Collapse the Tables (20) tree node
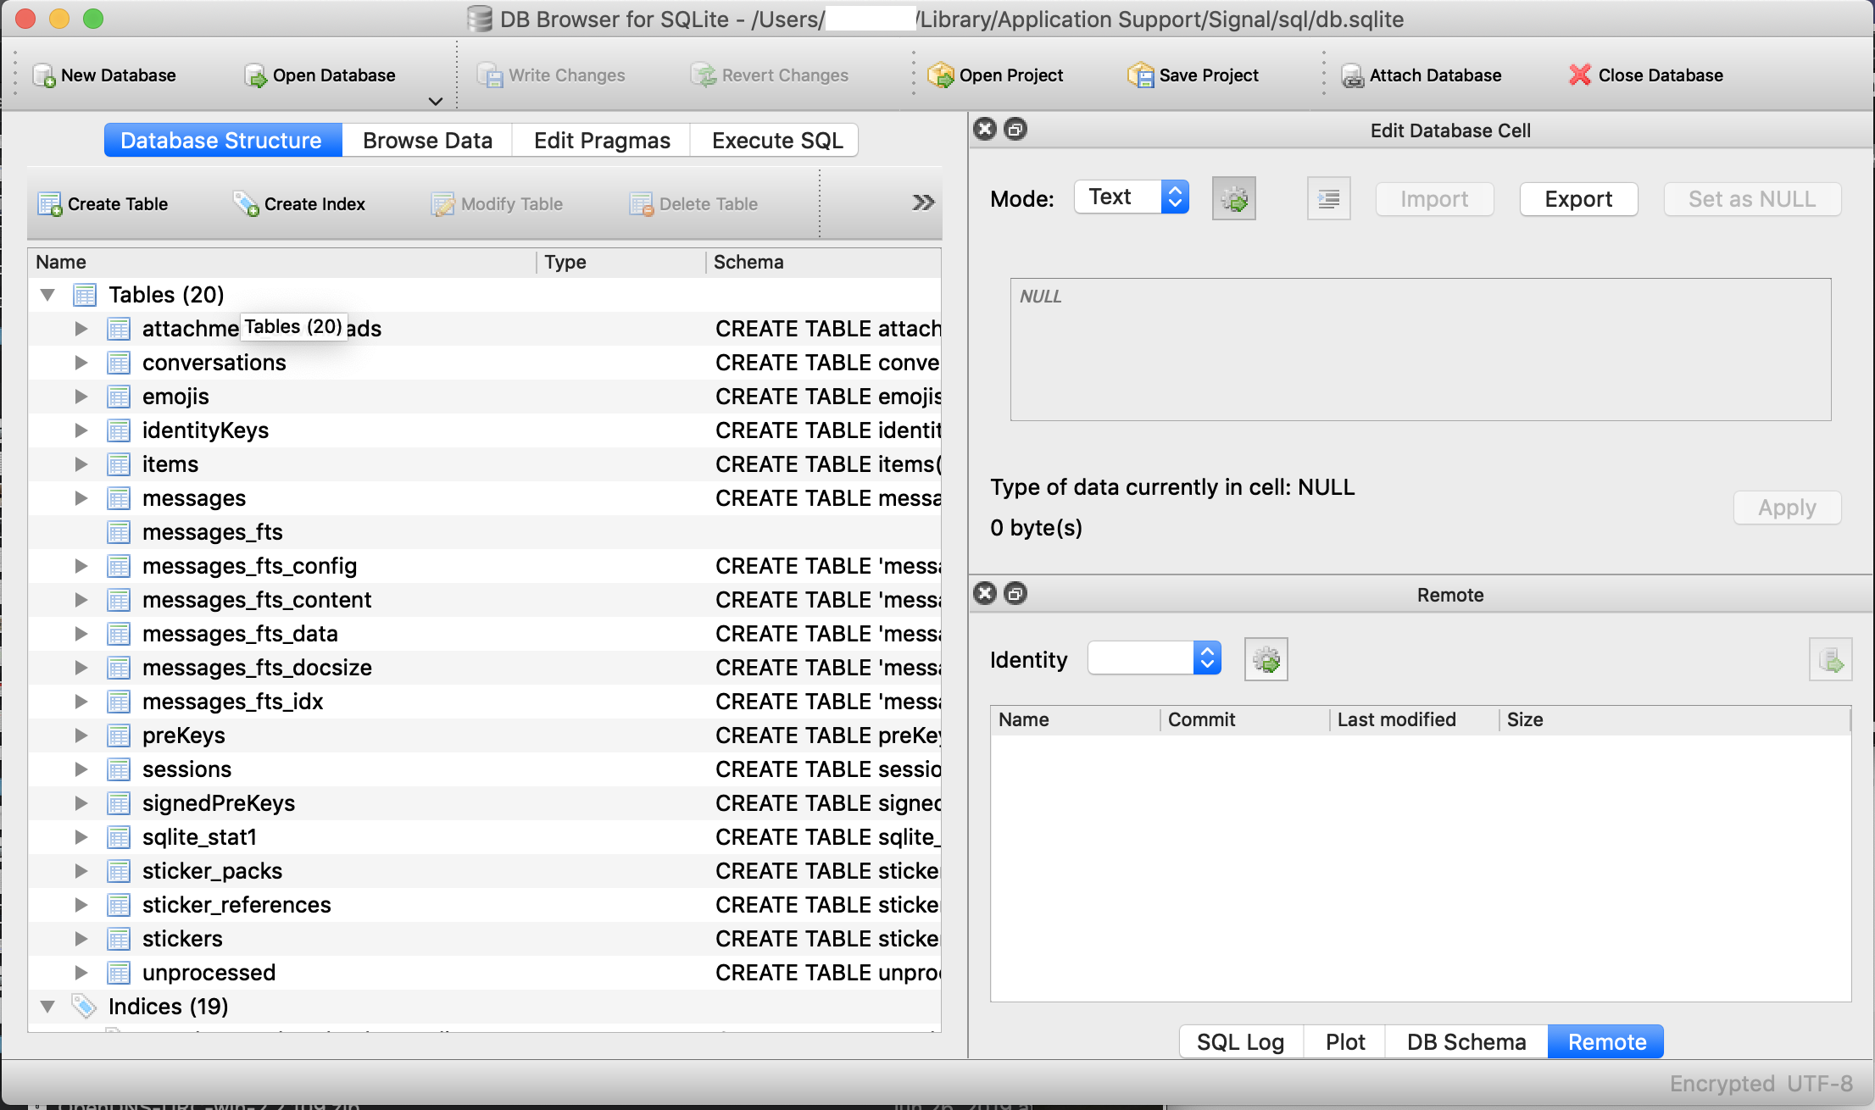Viewport: 1875px width, 1110px height. (x=47, y=295)
